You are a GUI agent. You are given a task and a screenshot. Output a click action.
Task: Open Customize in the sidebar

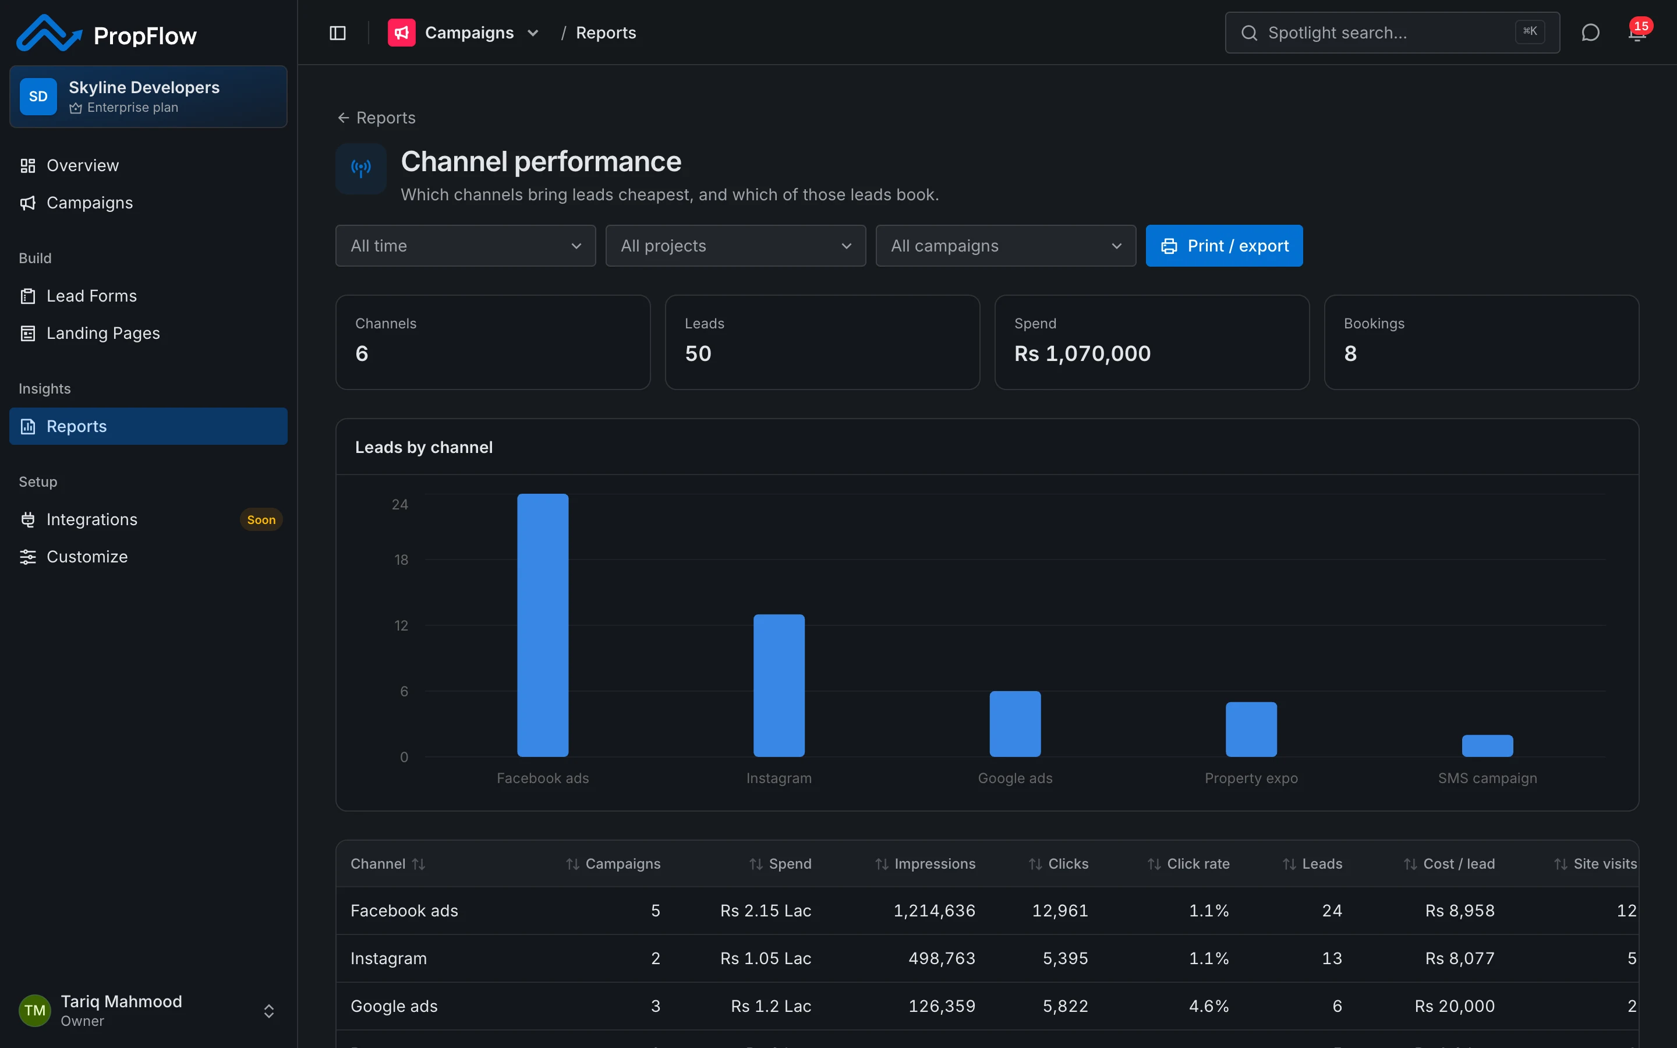148,557
